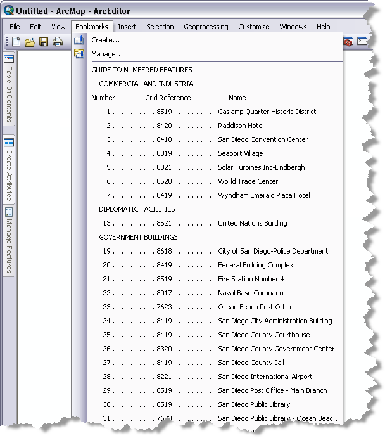Open the Table Of Contents side panel
The height and width of the screenshot is (438, 385).
pos(9,89)
